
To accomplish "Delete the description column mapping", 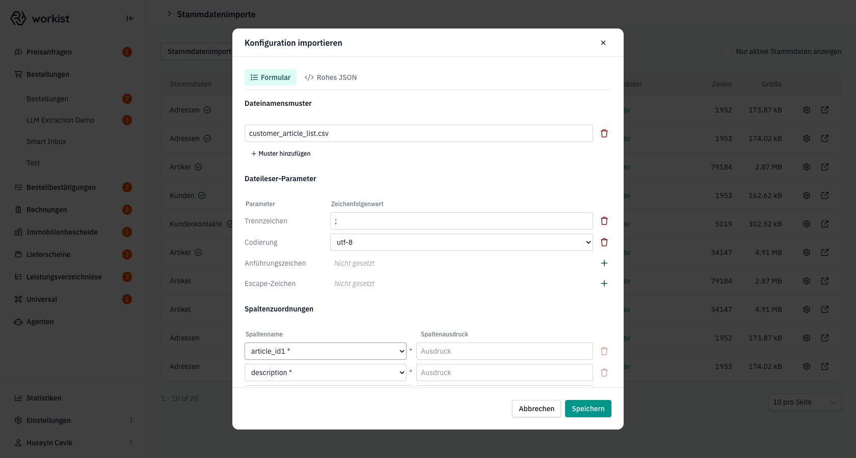I will pos(604,373).
